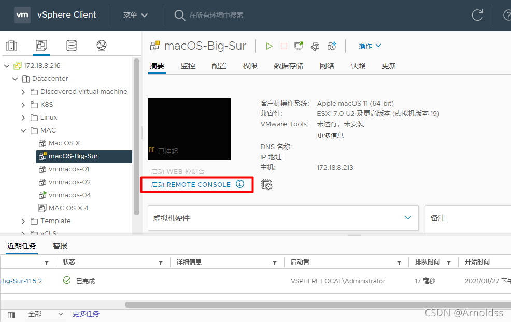
Task: Switch to the 监控 tab
Action: tap(188, 66)
